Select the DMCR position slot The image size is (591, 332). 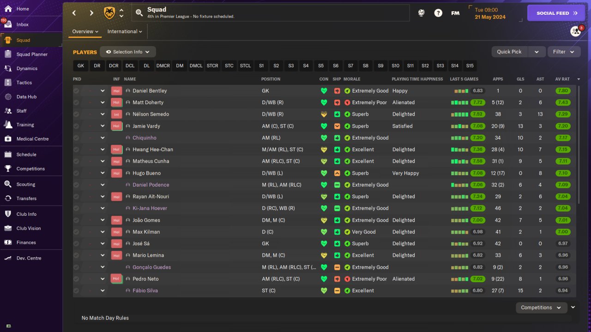(x=163, y=66)
